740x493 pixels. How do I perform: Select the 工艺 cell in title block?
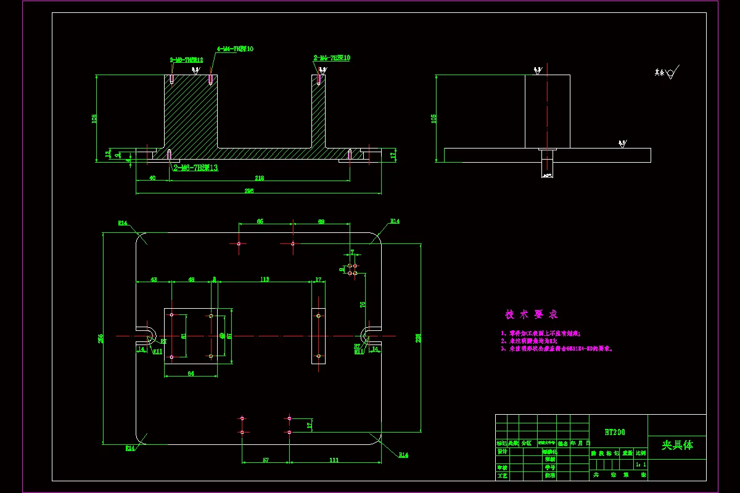coord(501,476)
